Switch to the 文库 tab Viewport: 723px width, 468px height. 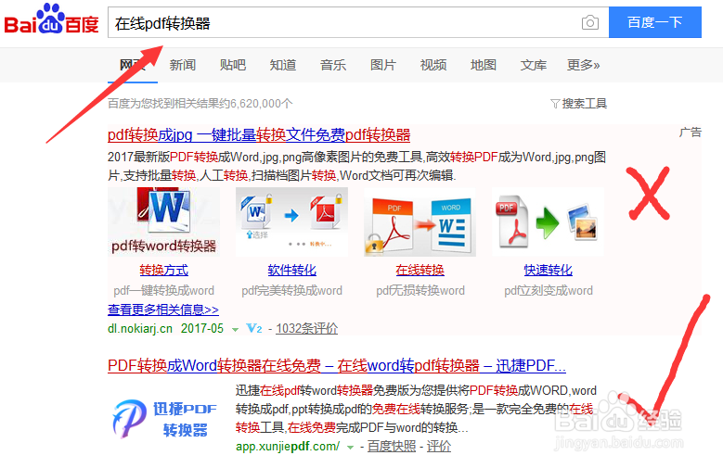[x=534, y=65]
